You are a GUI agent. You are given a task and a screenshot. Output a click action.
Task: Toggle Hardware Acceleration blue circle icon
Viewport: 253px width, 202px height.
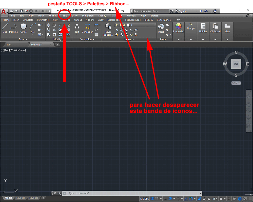click(240, 199)
